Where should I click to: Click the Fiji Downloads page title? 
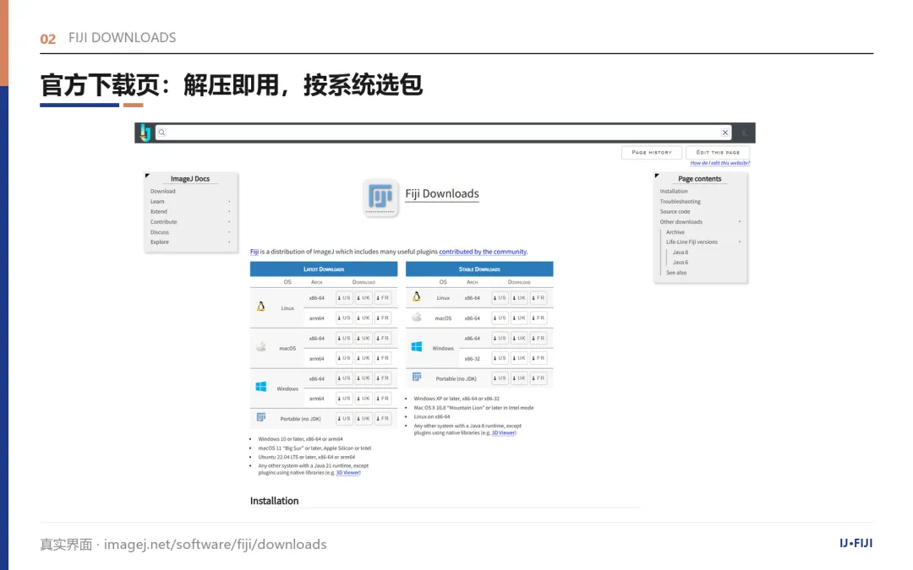[442, 193]
